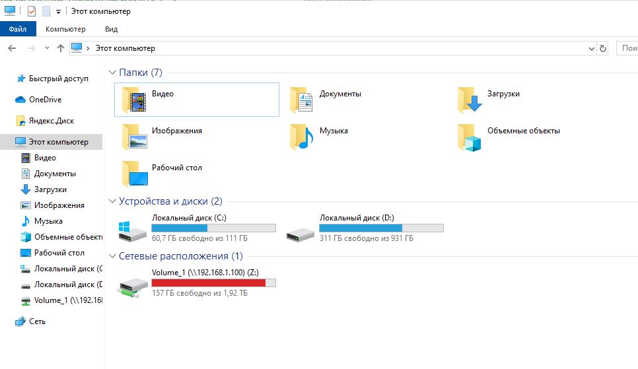Open the Документы folder
The width and height of the screenshot is (638, 369).
click(302, 100)
